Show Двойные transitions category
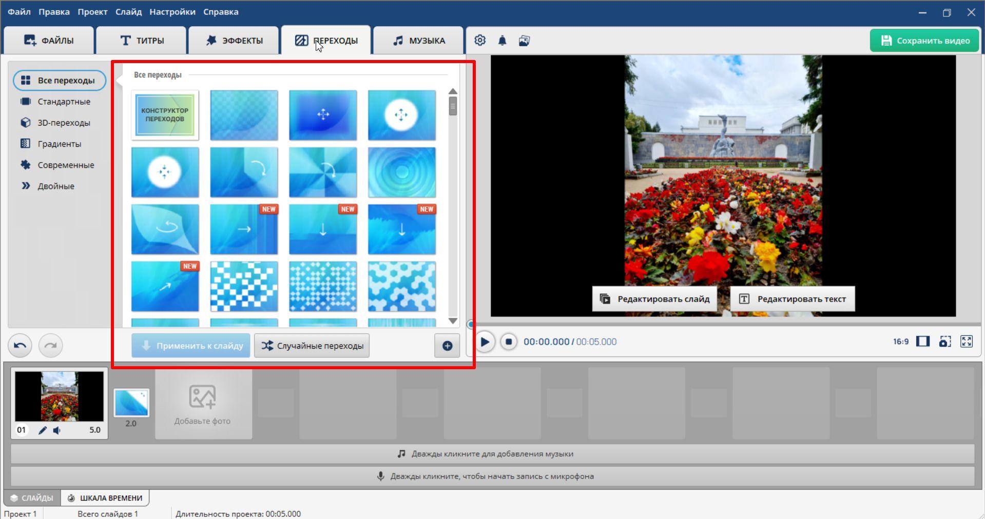The width and height of the screenshot is (985, 519). tap(55, 186)
